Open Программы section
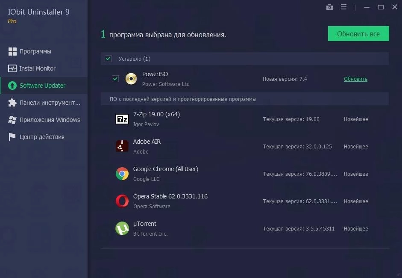This screenshot has width=402, height=278. coord(35,51)
